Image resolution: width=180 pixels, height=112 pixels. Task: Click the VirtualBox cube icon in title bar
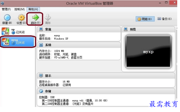2,3
